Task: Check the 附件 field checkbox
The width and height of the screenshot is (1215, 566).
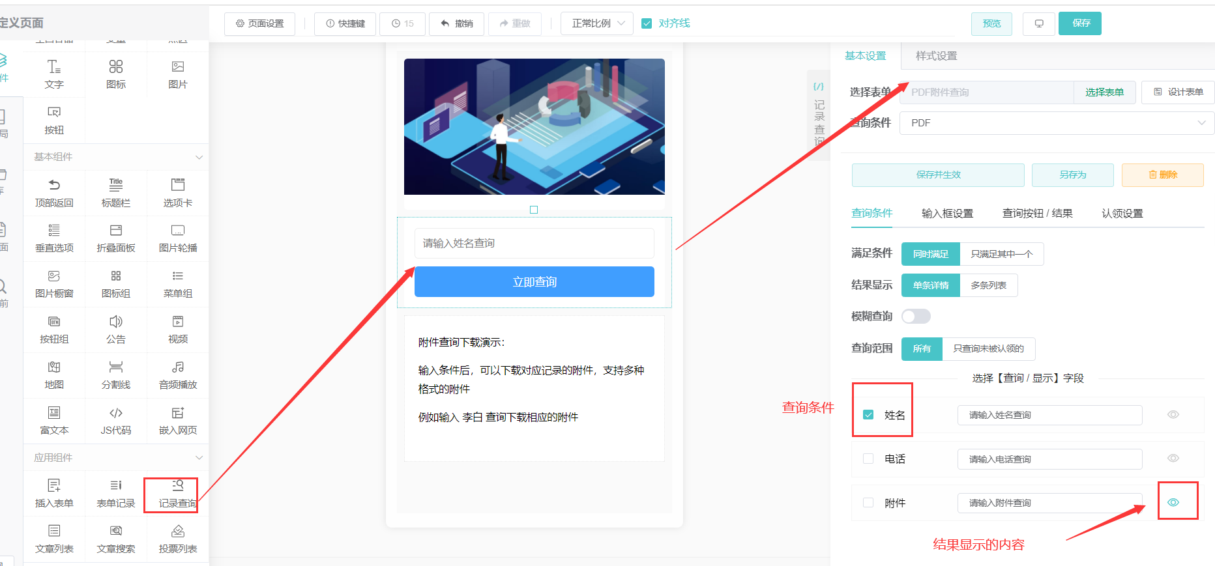Action: (868, 502)
